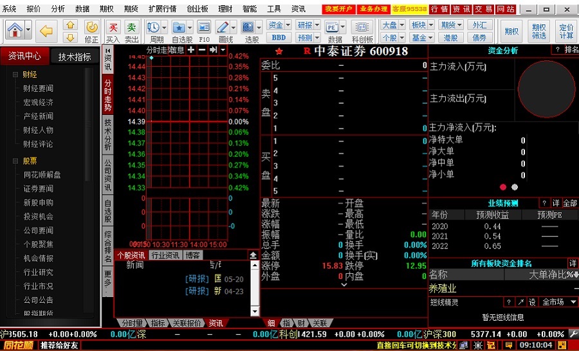Open 同花顺解盘 in the tree
The width and height of the screenshot is (579, 351).
pos(42,175)
